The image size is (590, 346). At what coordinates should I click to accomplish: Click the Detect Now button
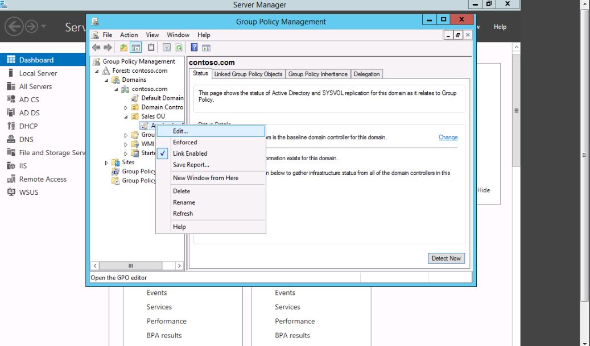tap(446, 259)
